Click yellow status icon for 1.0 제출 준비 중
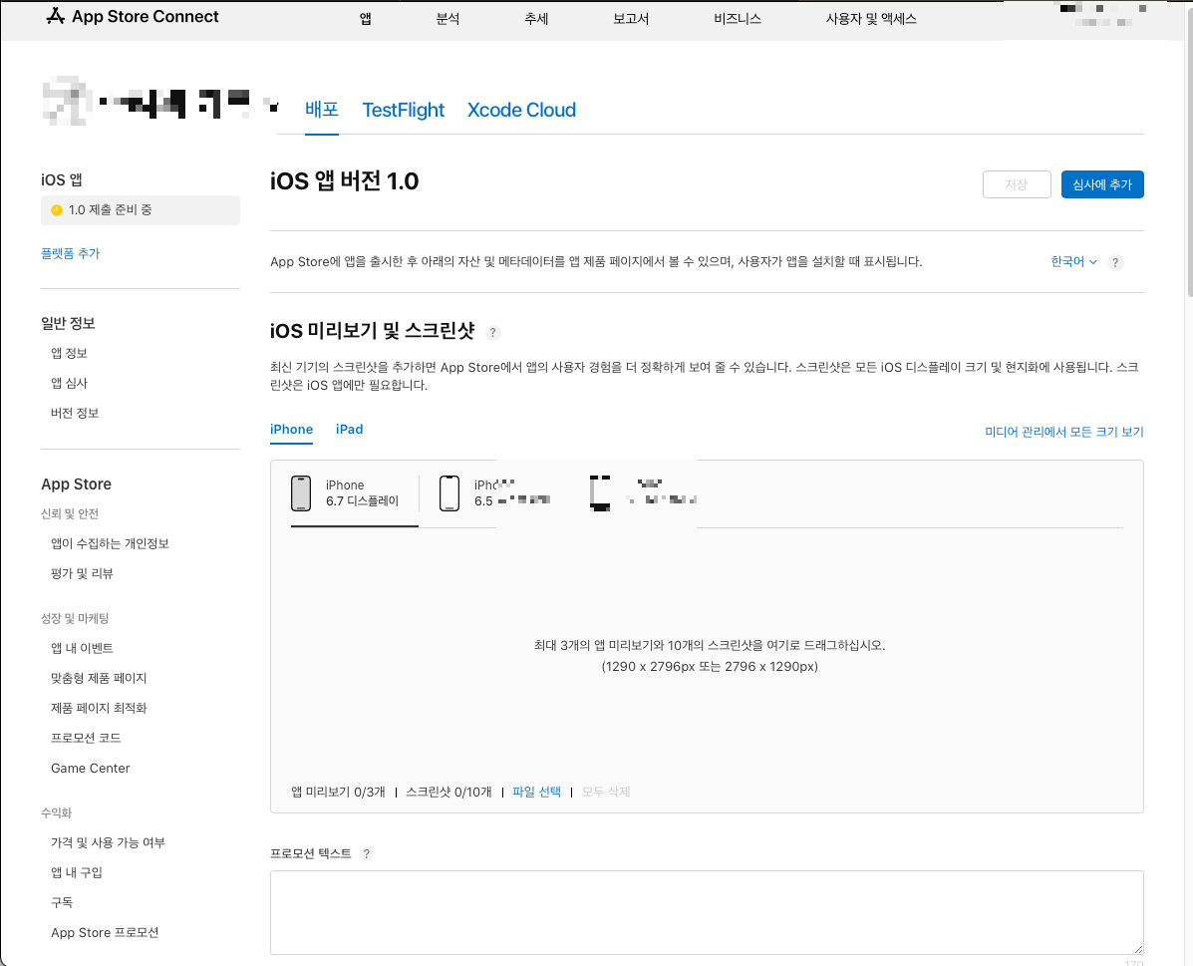The width and height of the screenshot is (1193, 966). 56,210
